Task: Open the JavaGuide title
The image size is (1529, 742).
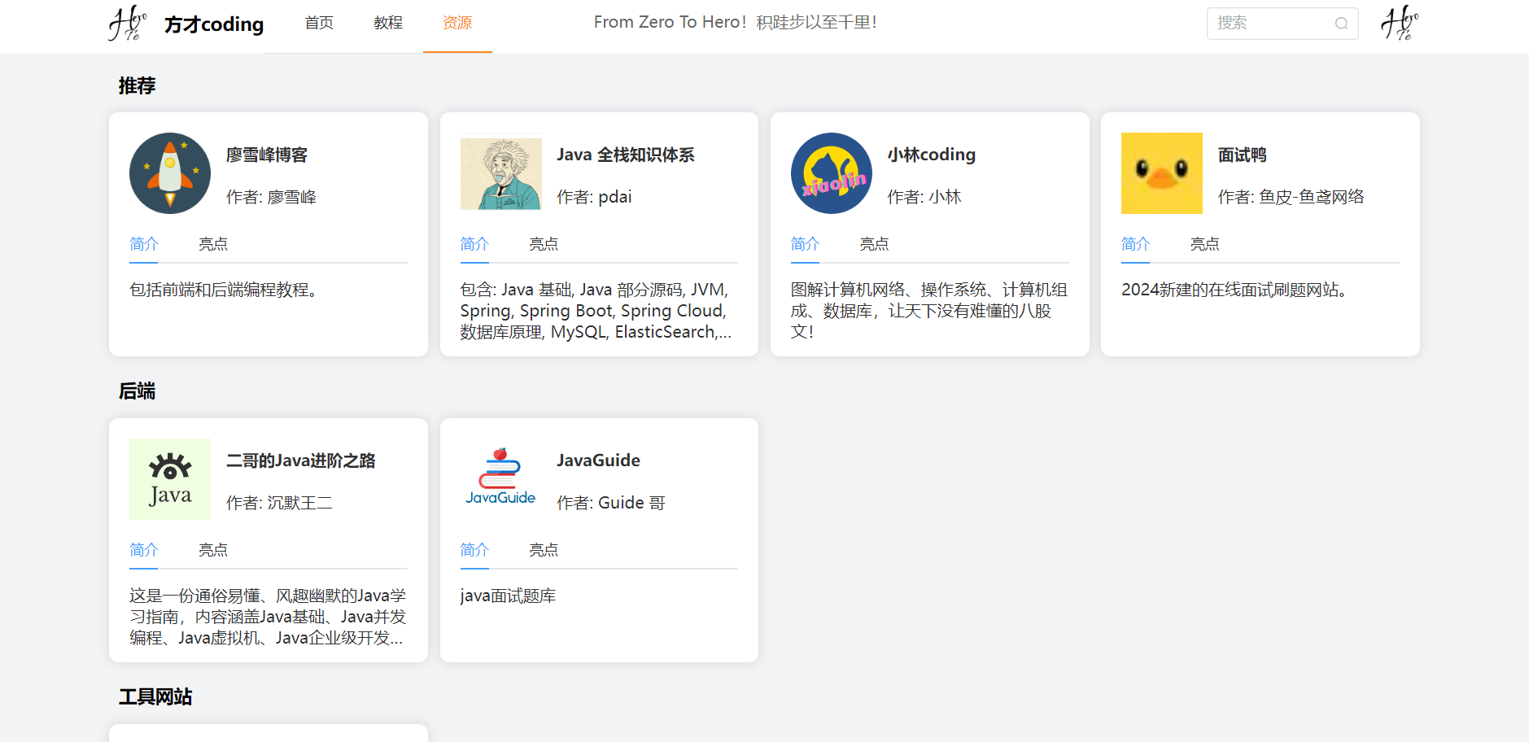Action: [x=599, y=460]
